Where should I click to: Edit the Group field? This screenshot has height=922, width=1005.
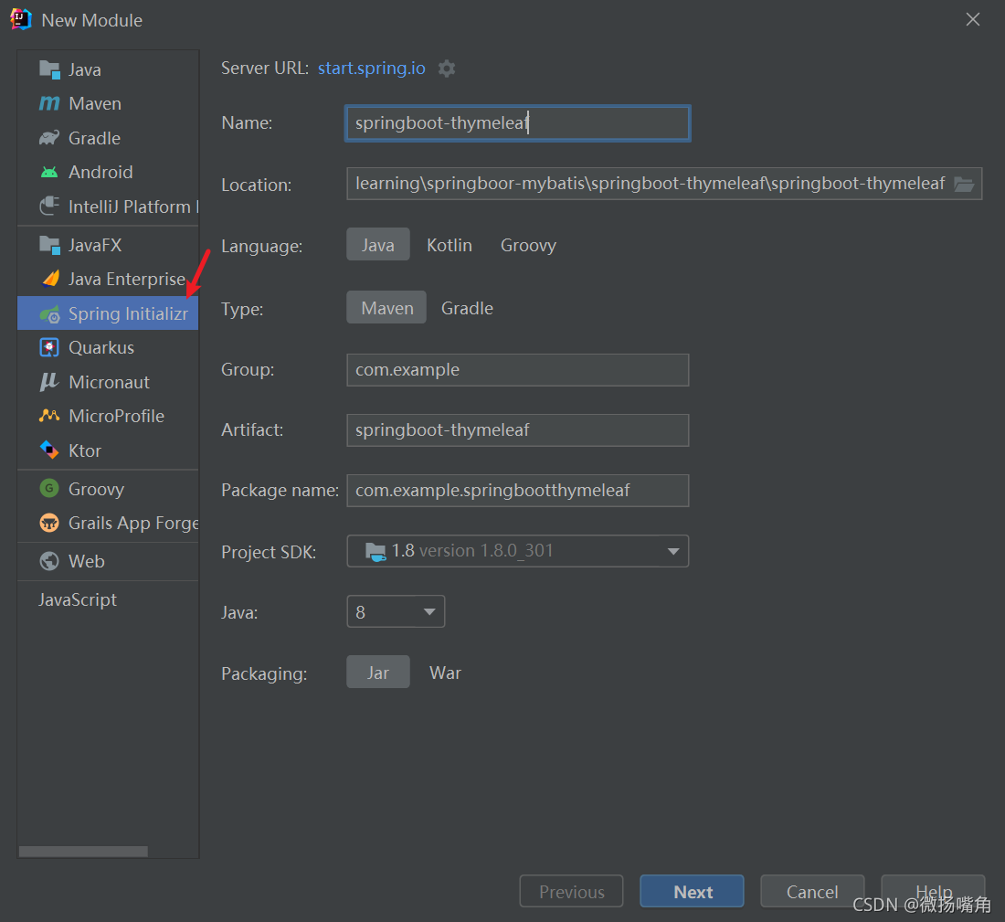(518, 370)
